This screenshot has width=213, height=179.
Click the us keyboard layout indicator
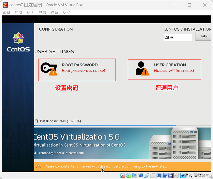tap(178, 37)
